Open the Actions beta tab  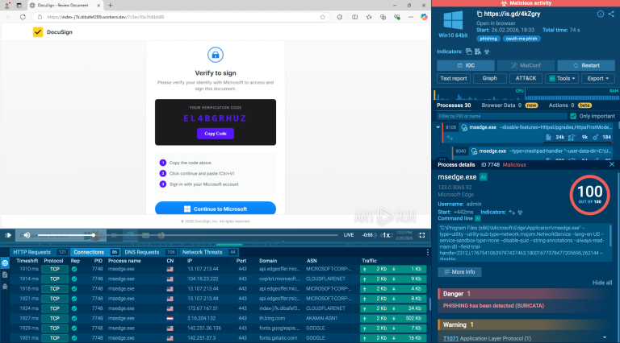tap(570, 105)
